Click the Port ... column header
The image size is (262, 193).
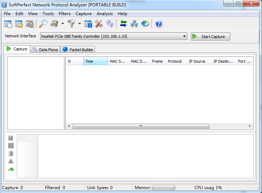244,61
